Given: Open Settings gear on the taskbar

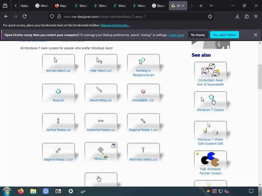Looking at the screenshot, I should pos(71,191).
